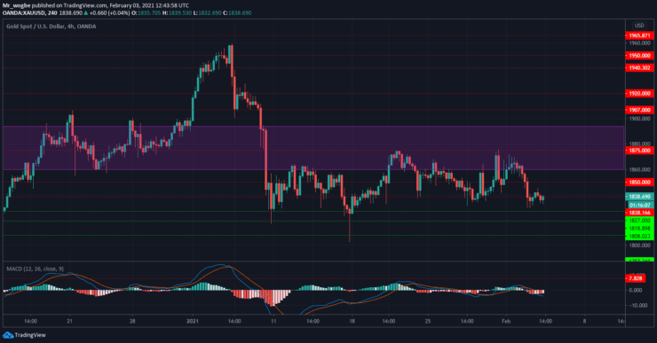The height and width of the screenshot is (343, 657).
Task: Click the 1960.000 price axis tick
Action: tap(639, 43)
